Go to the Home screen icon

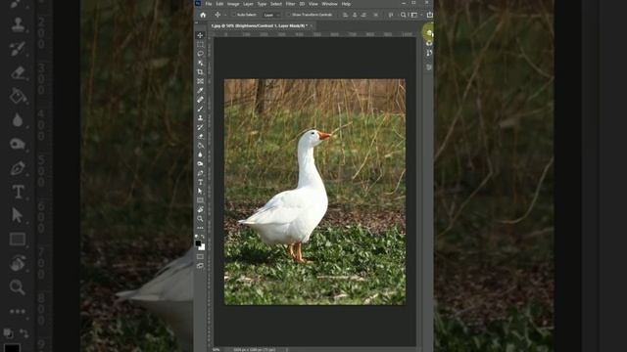point(203,15)
